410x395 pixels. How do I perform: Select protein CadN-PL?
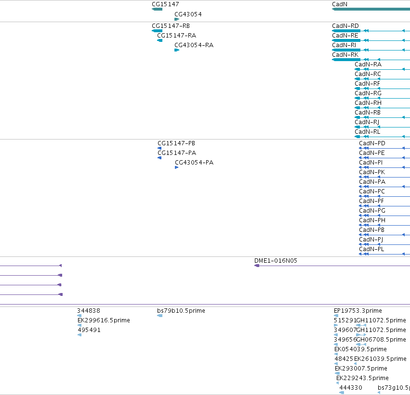pos(371,249)
